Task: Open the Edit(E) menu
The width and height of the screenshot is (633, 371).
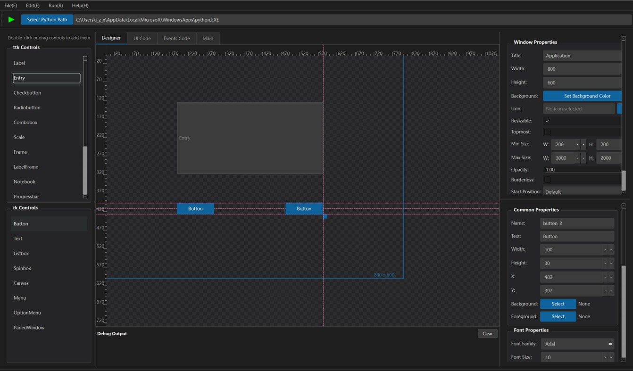Action: coord(33,6)
